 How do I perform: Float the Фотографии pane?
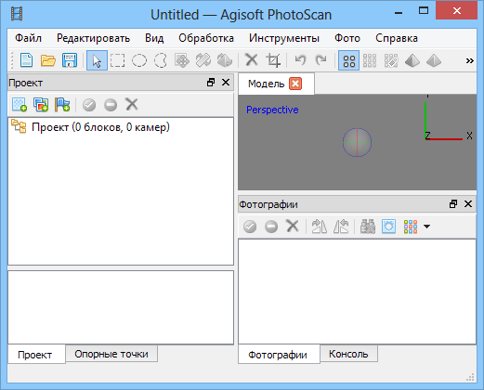tap(453, 204)
